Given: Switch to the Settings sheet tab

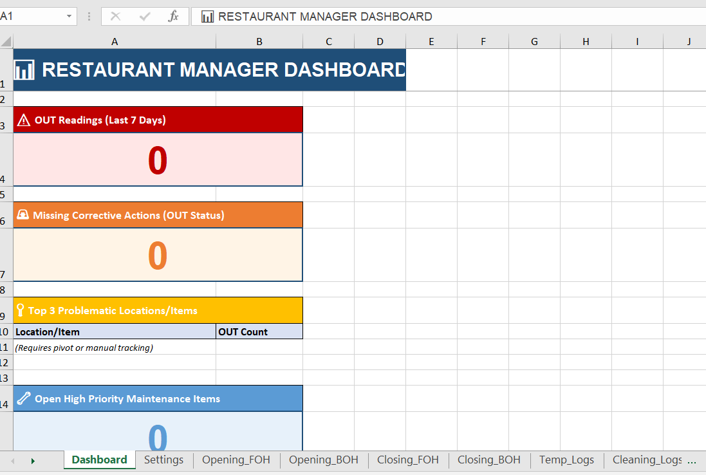Looking at the screenshot, I should click(x=163, y=460).
